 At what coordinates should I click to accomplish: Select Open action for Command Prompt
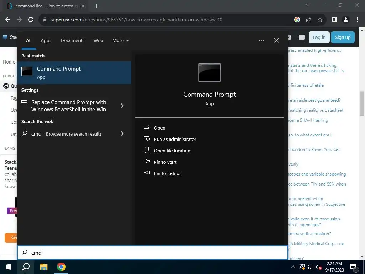159,128
